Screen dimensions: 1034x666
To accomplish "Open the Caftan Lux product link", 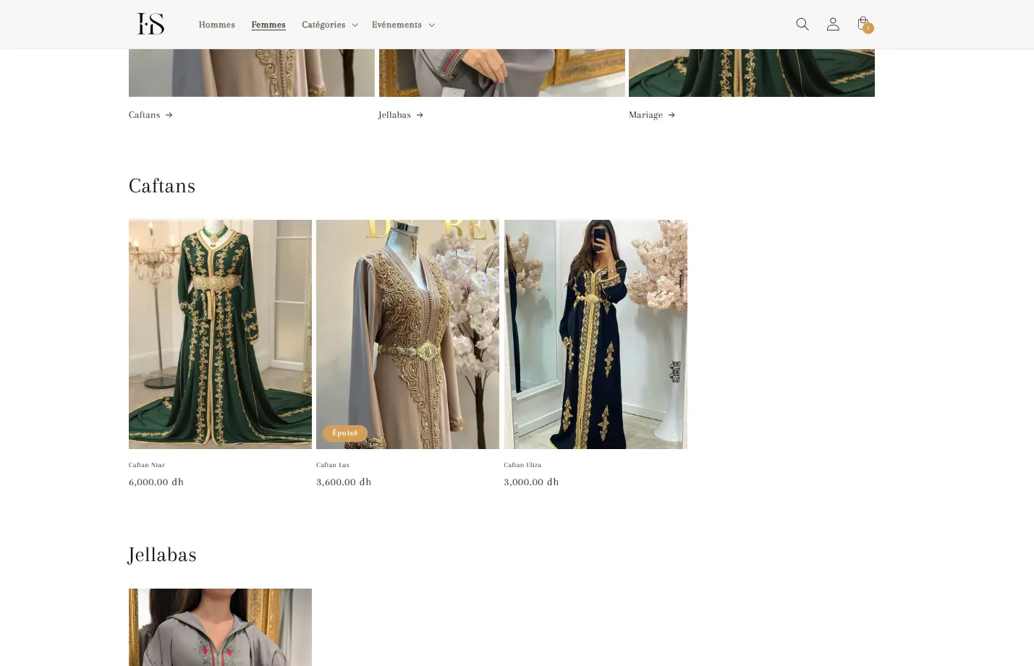I will [333, 465].
